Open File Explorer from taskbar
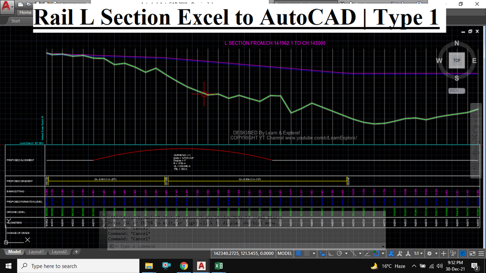Image resolution: width=486 pixels, height=273 pixels. pos(149,266)
